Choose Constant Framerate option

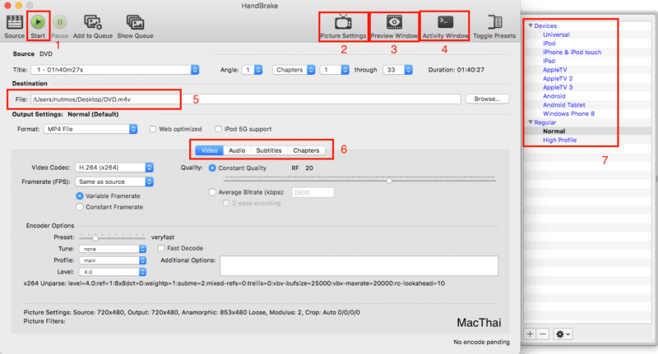tap(80, 207)
